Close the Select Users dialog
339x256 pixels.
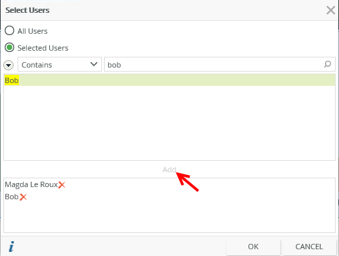coord(330,10)
